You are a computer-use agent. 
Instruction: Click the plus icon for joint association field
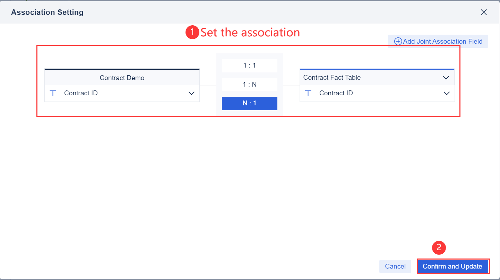398,41
